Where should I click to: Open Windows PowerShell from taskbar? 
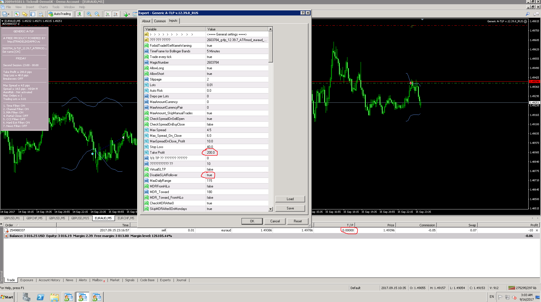[41, 297]
